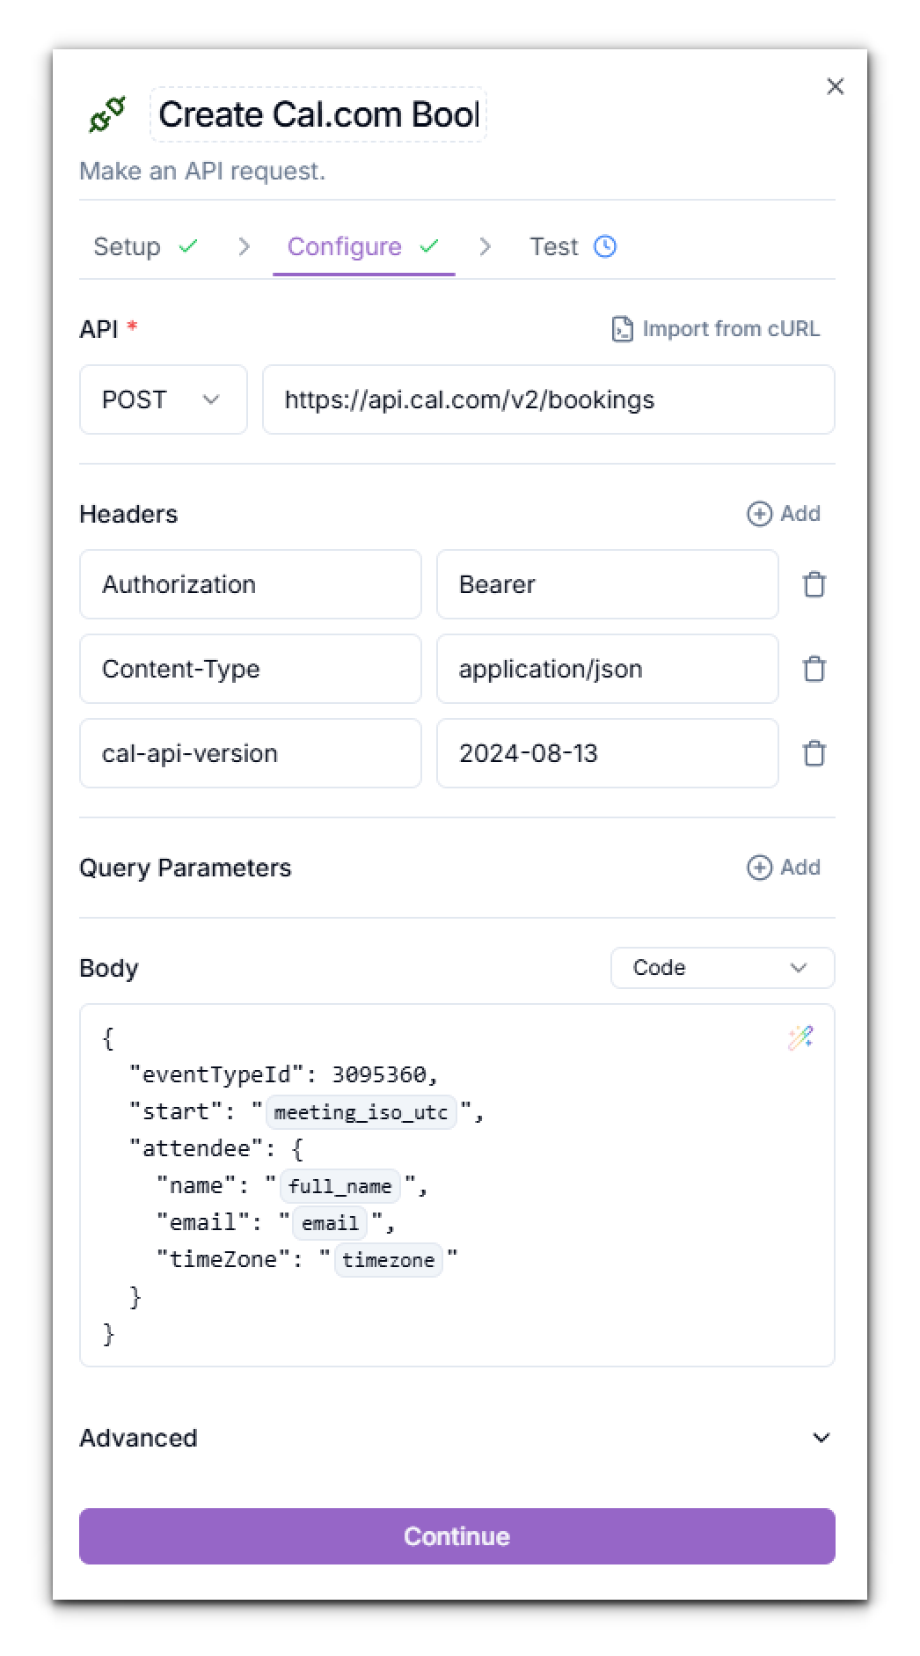Click the green API plug icon

pyautogui.click(x=108, y=114)
